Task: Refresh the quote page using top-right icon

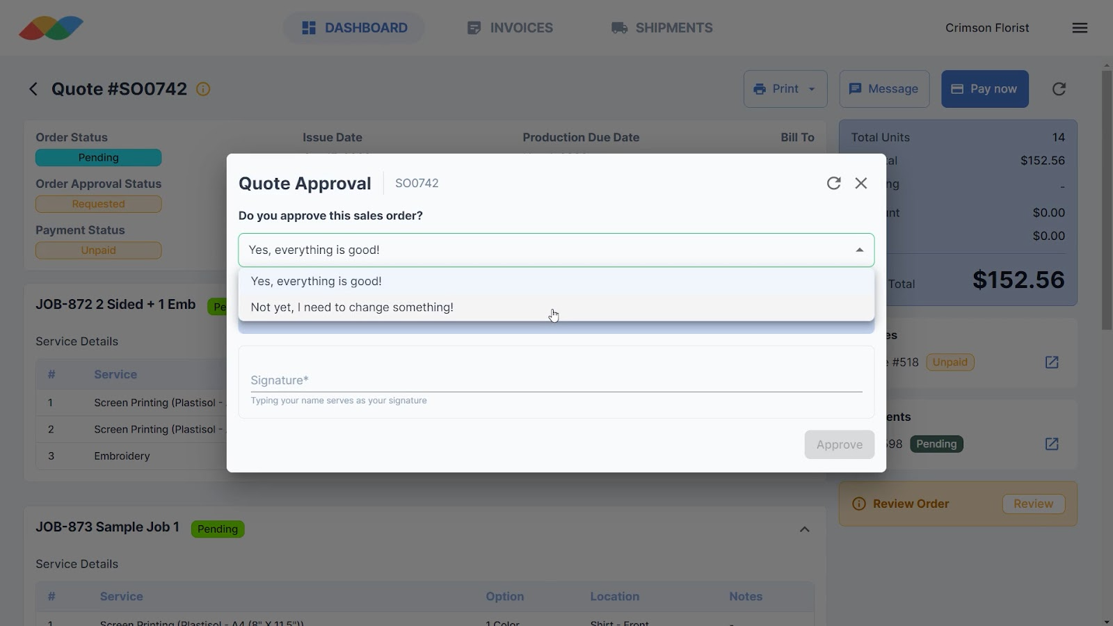Action: coord(1059,89)
